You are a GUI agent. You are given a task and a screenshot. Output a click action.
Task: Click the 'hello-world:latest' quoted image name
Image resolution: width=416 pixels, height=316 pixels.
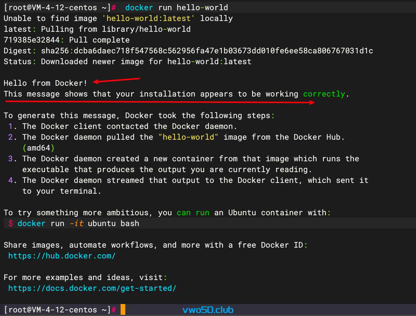tap(149, 18)
